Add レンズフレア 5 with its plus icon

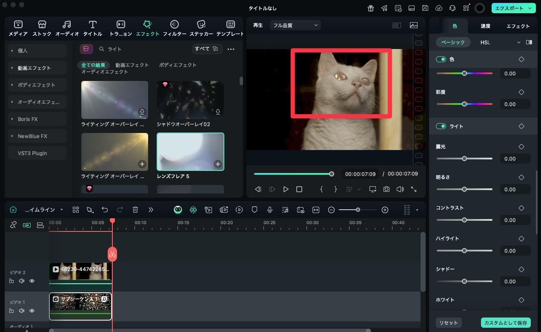[218, 164]
